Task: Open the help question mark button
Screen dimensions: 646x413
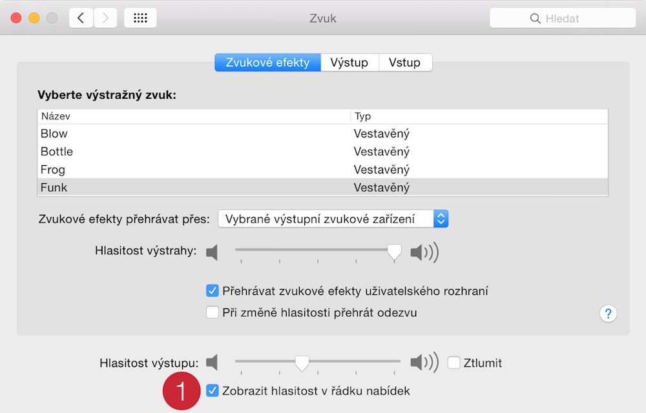Action: (x=608, y=314)
